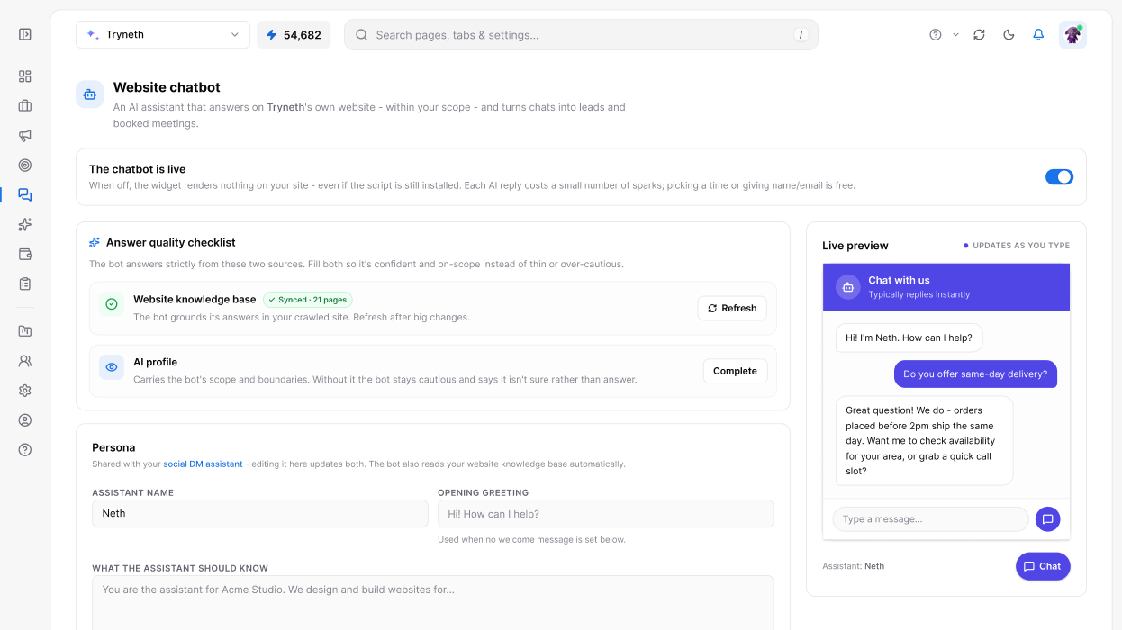The width and height of the screenshot is (1122, 630).
Task: Click the "Great question! We do" reply bubble
Action: (x=924, y=440)
